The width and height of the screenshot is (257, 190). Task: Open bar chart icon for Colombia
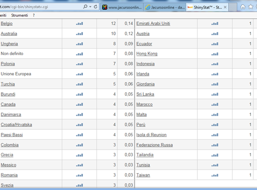pyautogui.click(x=79, y=145)
